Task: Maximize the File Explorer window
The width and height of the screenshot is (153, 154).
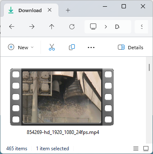Action: pyautogui.click(x=124, y=6)
